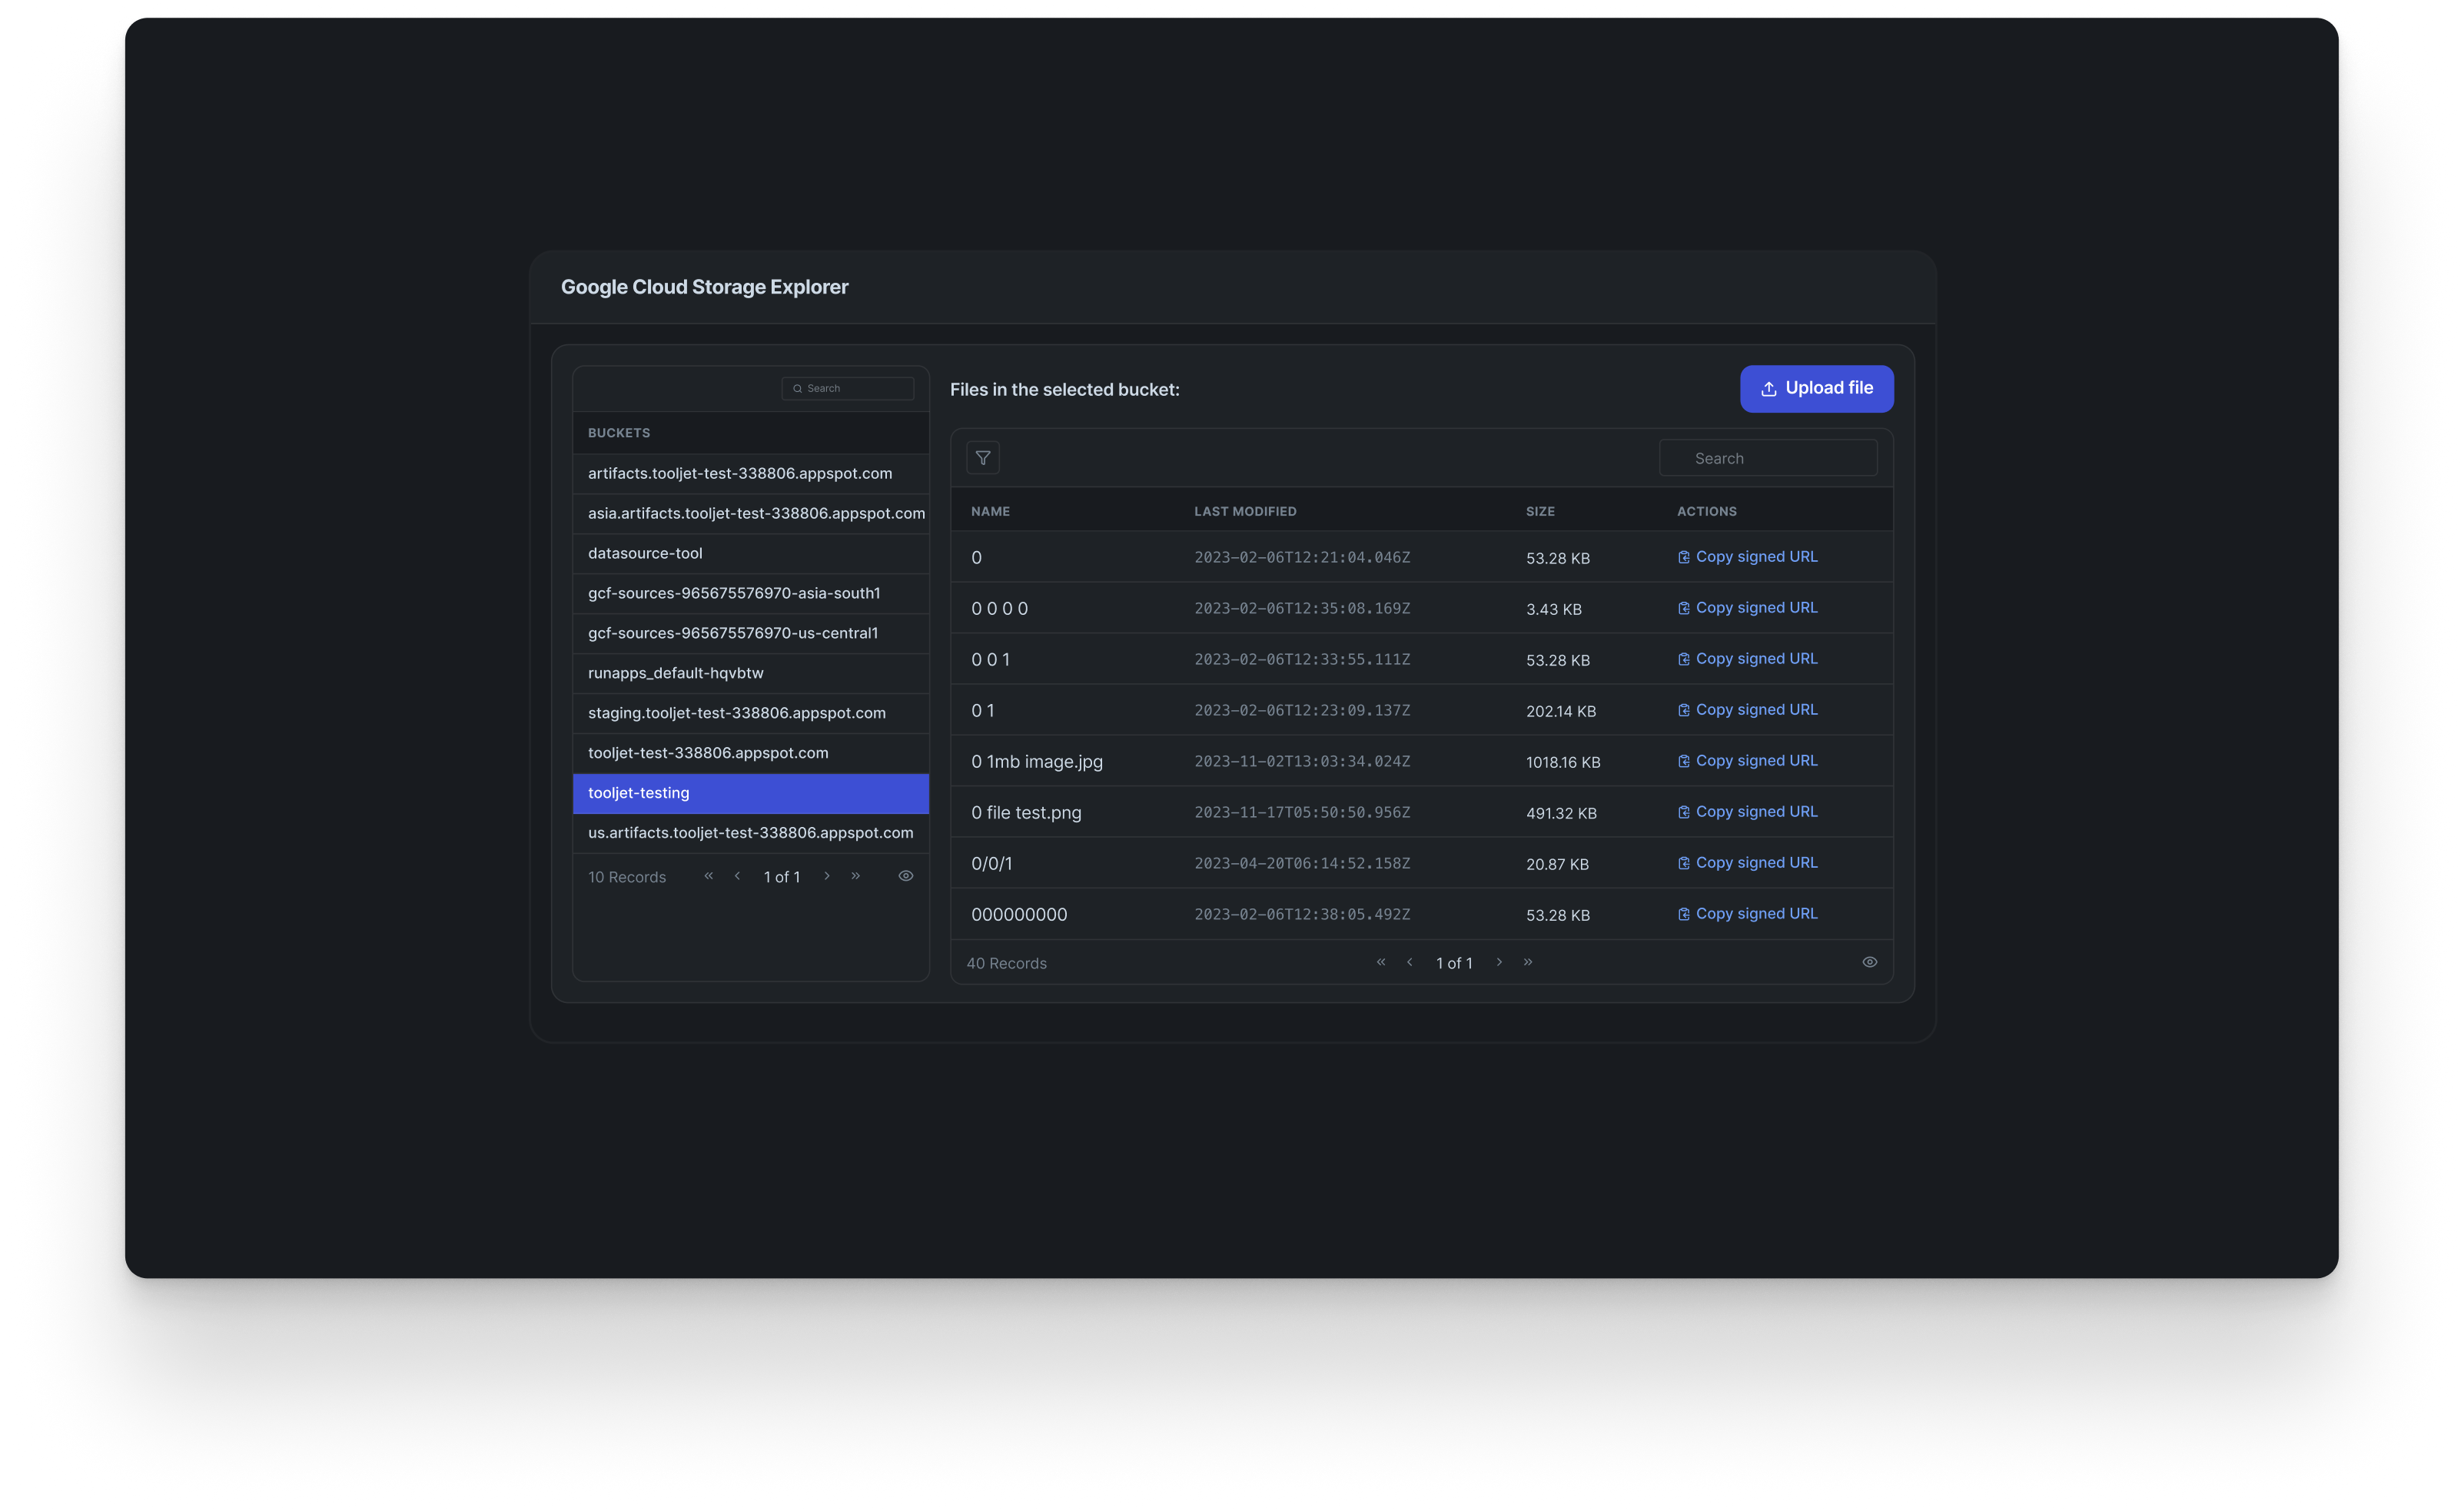Click the BUCKETS column header
2464x1511 pixels.
pyautogui.click(x=619, y=433)
